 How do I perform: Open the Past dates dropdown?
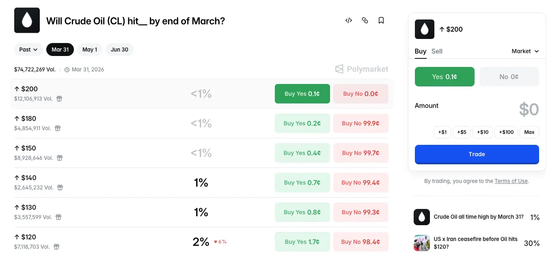[x=28, y=49]
